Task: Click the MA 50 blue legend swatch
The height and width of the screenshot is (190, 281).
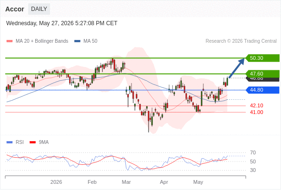Action: (77, 41)
